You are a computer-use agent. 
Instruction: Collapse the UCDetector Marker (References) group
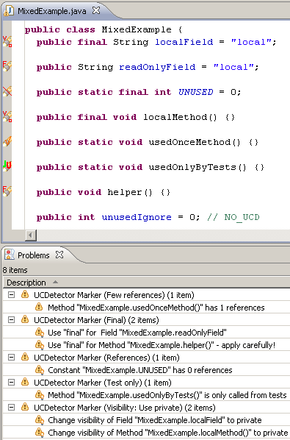point(11,357)
